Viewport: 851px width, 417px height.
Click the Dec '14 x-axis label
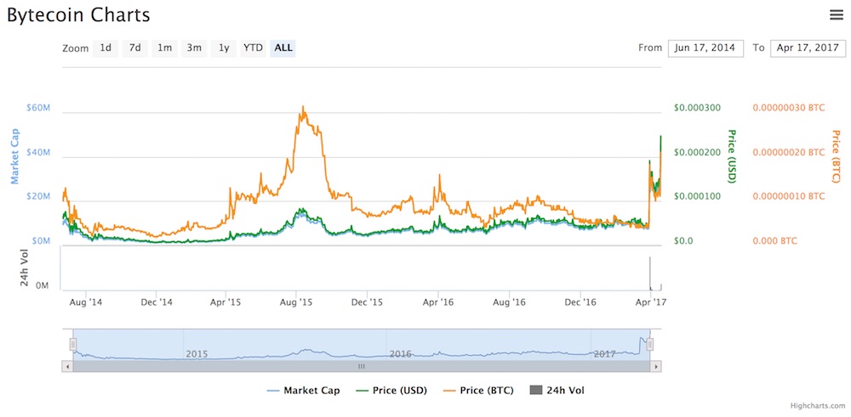click(x=157, y=302)
